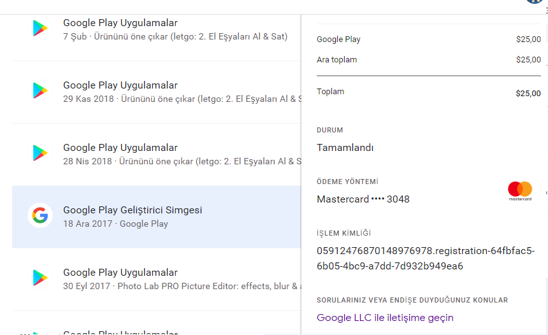Click Google LLC ile iletişime geçin link
The height and width of the screenshot is (335, 548).
385,318
